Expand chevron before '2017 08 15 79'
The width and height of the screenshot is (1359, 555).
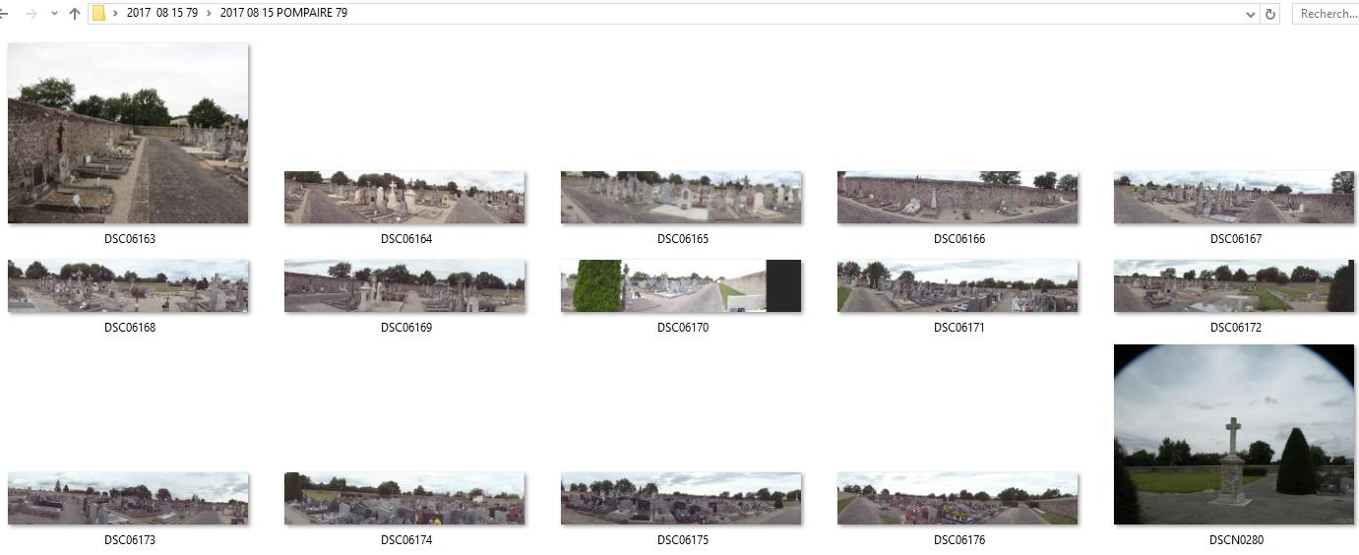tap(116, 14)
